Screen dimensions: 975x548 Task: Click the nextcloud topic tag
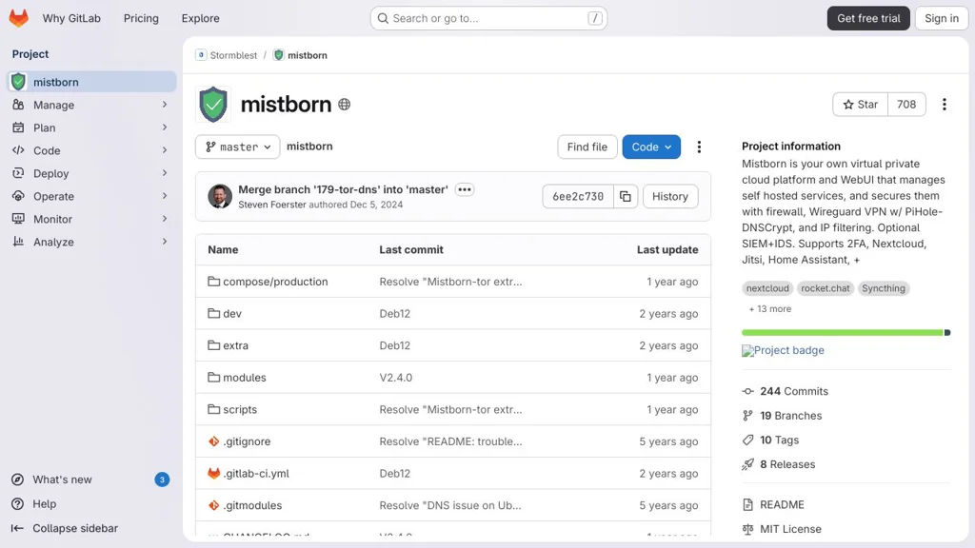tap(767, 288)
